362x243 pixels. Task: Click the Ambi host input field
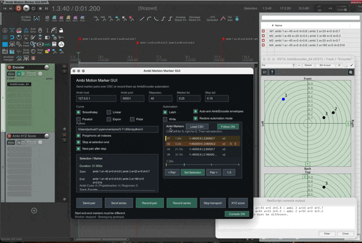[96, 98]
